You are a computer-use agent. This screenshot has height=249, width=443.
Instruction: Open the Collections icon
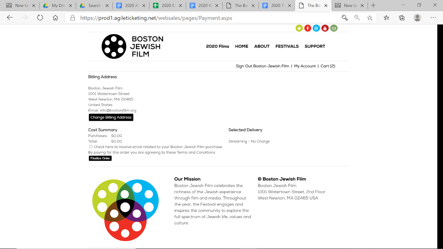(x=402, y=18)
